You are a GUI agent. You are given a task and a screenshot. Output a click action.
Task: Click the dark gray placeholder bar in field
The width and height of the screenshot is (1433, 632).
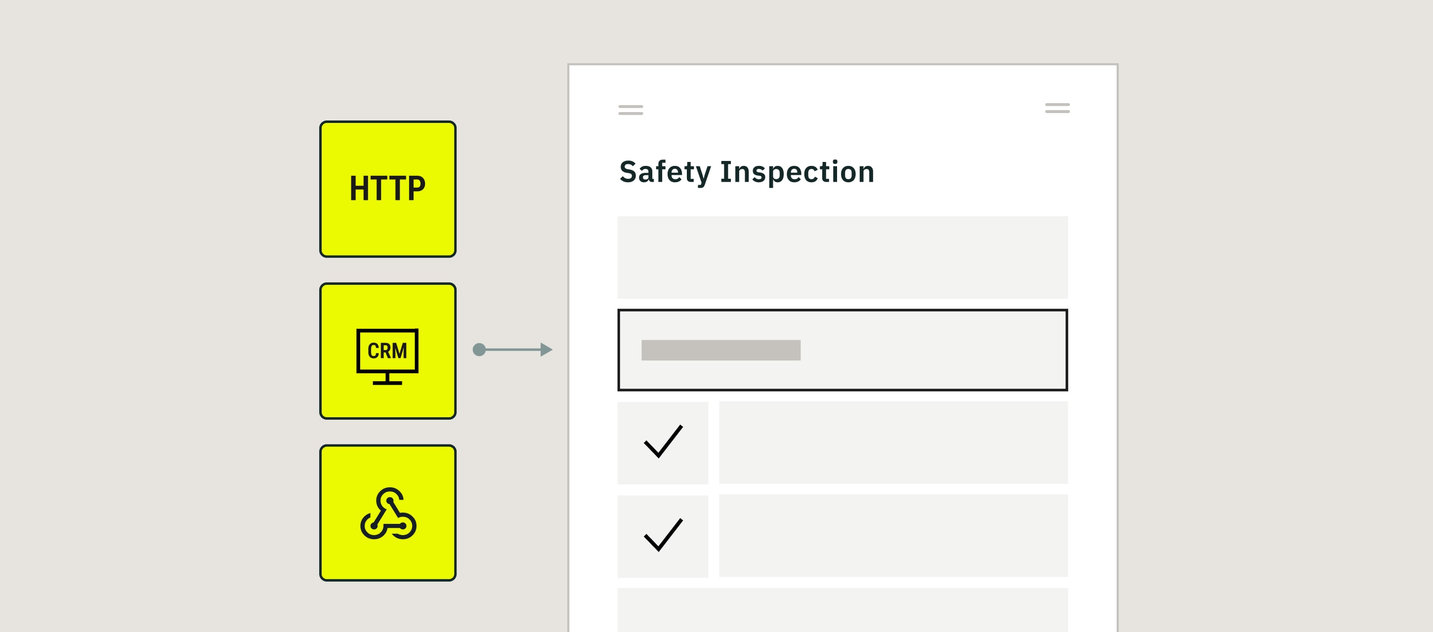click(721, 350)
